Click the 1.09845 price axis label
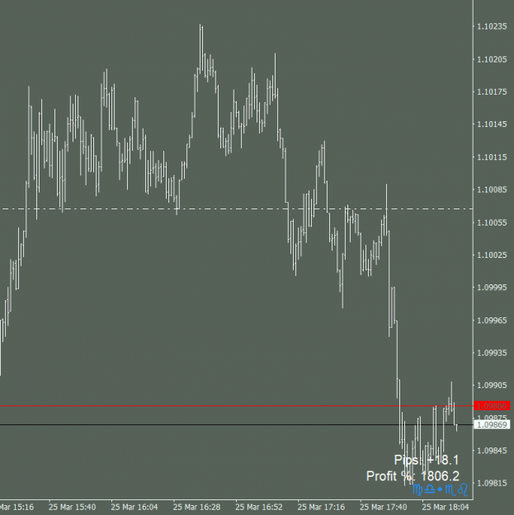 [492, 451]
